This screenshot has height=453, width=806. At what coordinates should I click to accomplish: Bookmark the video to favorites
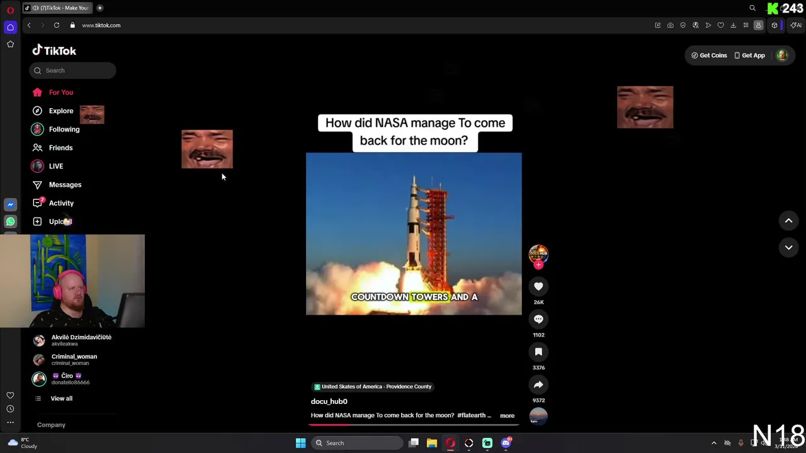click(538, 352)
